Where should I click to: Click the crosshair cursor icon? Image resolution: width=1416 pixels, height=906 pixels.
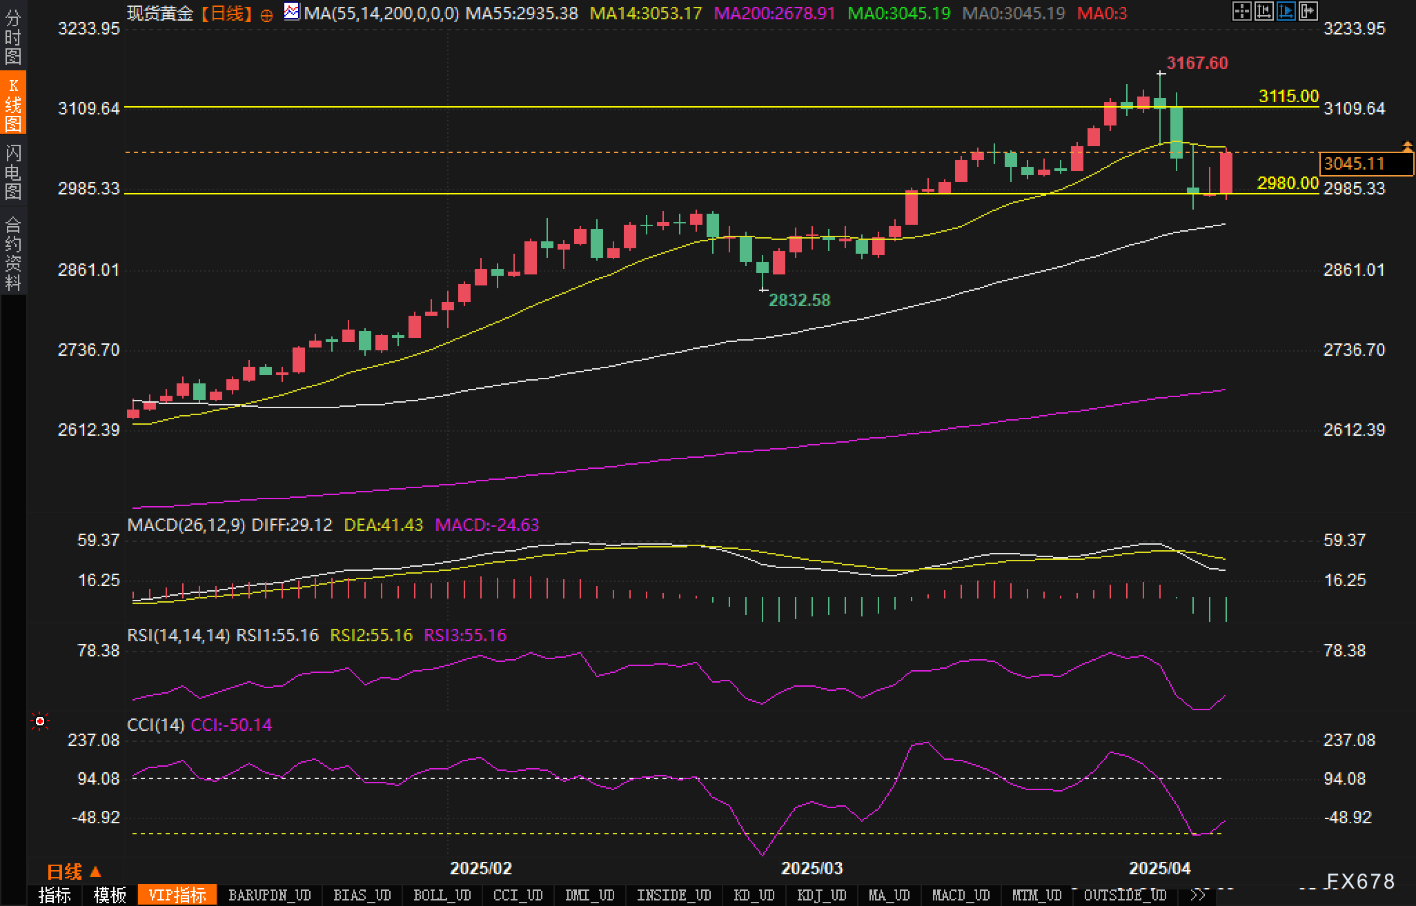tap(1241, 11)
